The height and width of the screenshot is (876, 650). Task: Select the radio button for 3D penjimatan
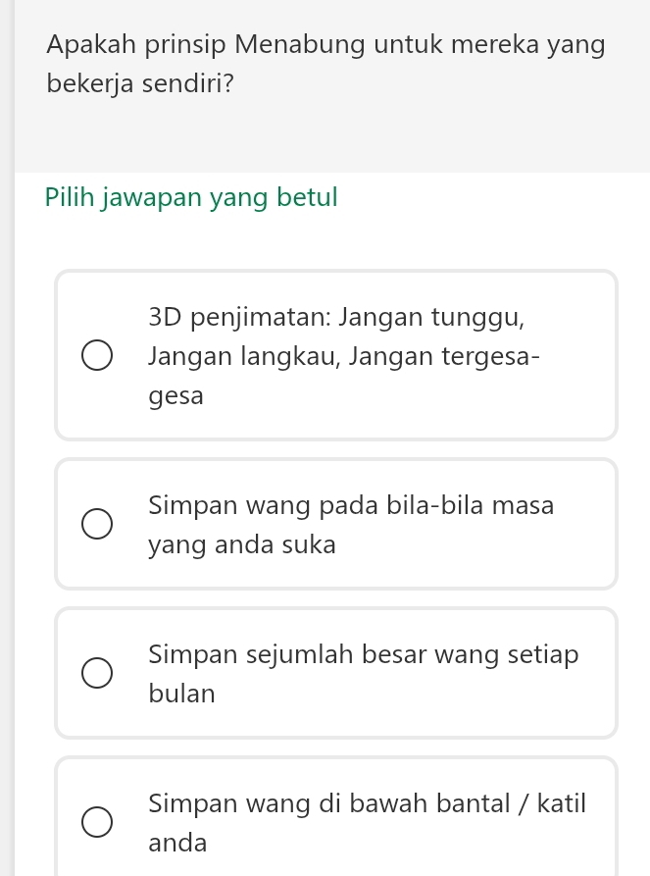pos(96,356)
